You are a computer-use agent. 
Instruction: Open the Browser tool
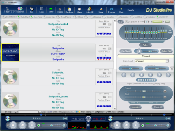111,10
